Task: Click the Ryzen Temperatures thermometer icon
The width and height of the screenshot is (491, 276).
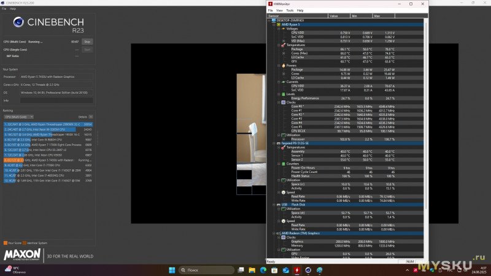Action: pyautogui.click(x=284, y=45)
